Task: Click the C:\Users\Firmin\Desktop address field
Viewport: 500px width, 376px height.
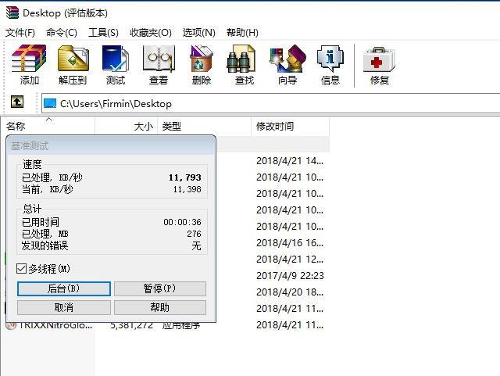Action: 270,103
